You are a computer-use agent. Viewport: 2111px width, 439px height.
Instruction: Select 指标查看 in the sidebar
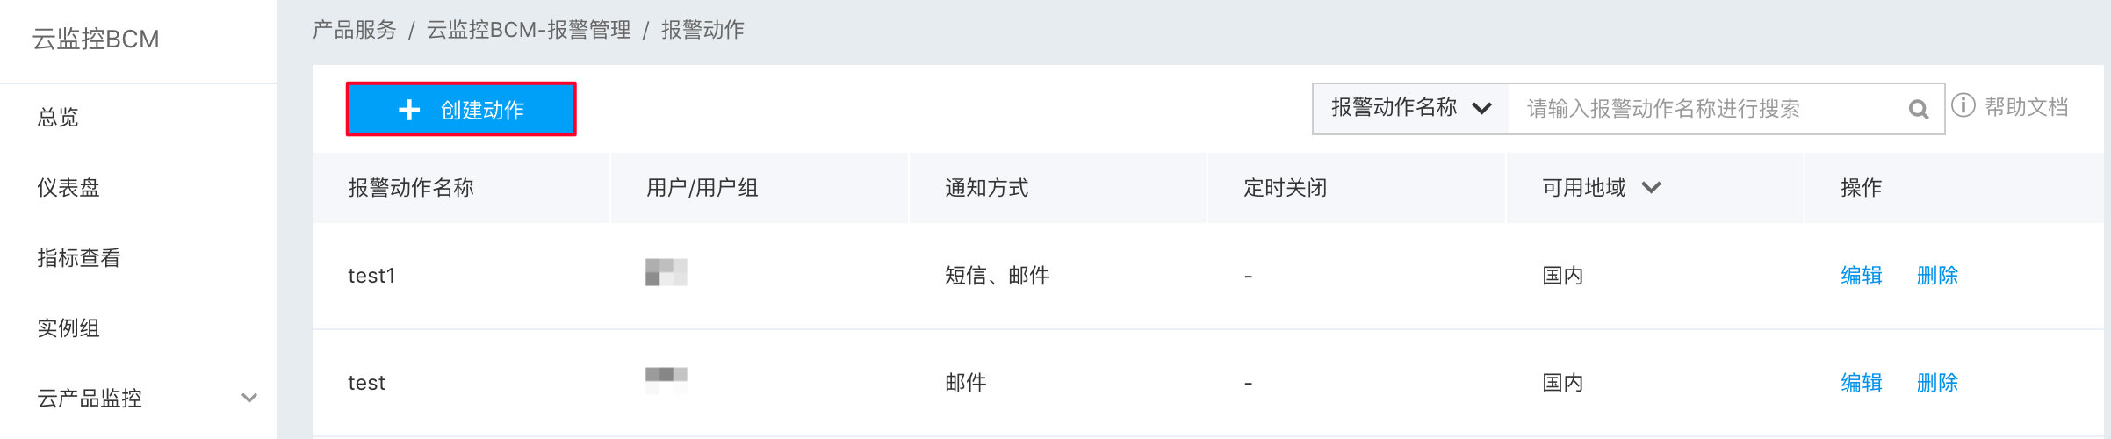(x=79, y=257)
